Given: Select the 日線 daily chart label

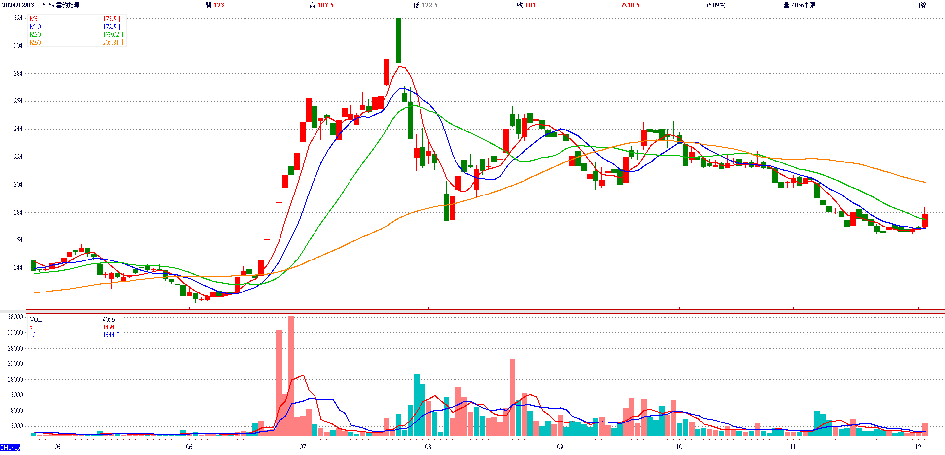Looking at the screenshot, I should click(x=920, y=5).
